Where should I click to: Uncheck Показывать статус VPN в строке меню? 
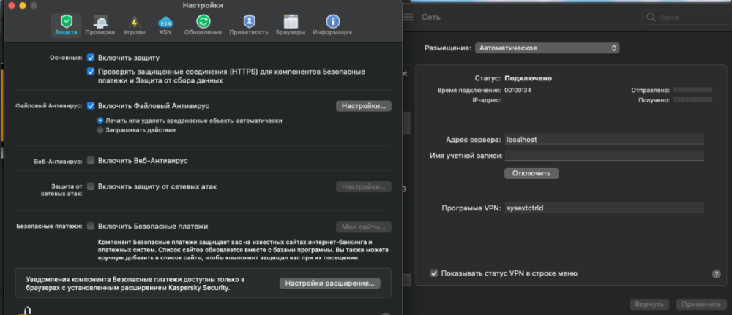coord(434,273)
